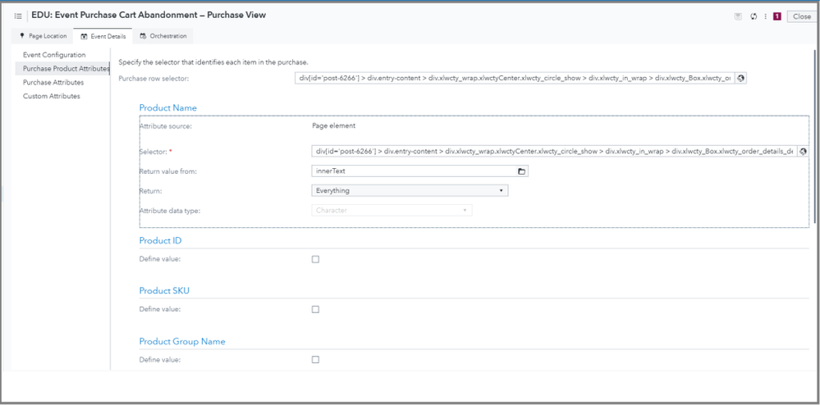Select Purchase Attributes in the left sidebar
820x405 pixels.
coord(53,83)
